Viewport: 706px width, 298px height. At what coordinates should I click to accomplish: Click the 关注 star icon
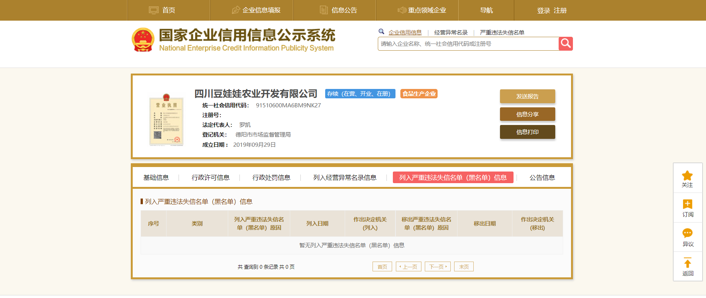687,176
